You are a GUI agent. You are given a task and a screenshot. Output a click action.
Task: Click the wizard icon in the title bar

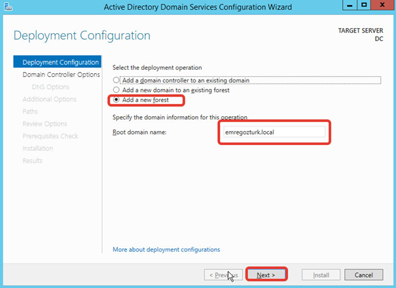[x=8, y=7]
